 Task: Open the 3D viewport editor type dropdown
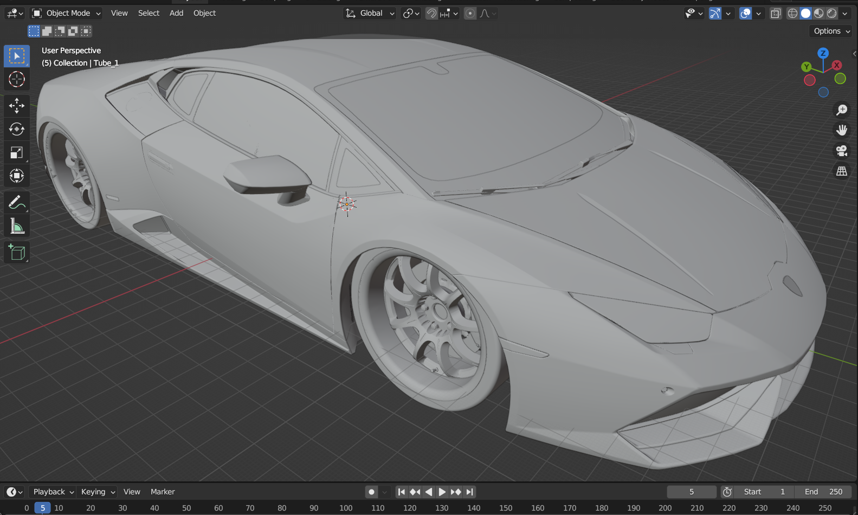coord(15,13)
